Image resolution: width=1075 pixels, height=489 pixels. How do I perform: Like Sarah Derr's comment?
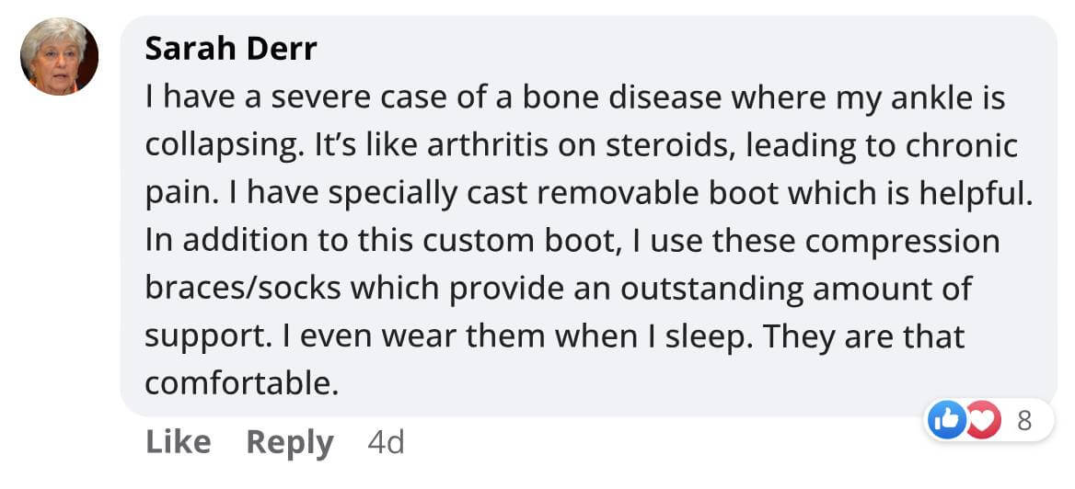pyautogui.click(x=179, y=442)
